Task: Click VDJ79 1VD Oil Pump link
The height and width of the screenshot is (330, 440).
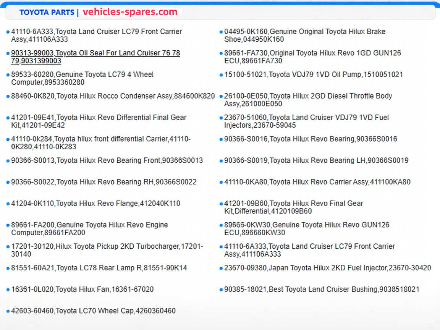Action: (x=313, y=75)
